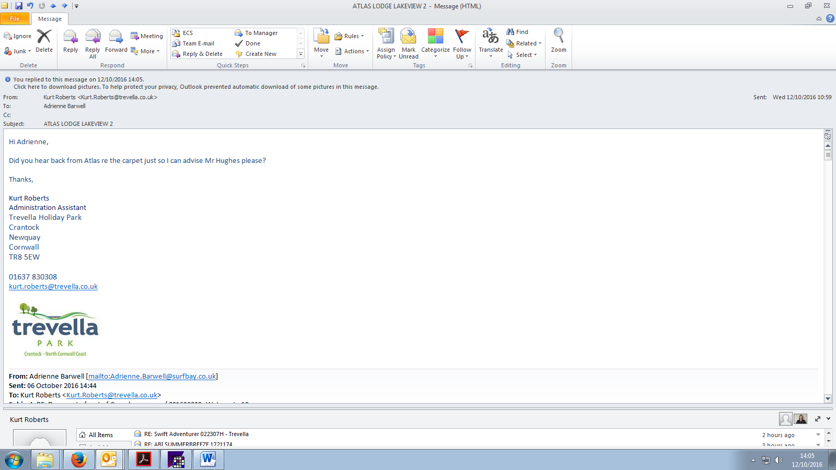836x470 pixels.
Task: Go to the previous item arrow
Action: pyautogui.click(x=53, y=6)
